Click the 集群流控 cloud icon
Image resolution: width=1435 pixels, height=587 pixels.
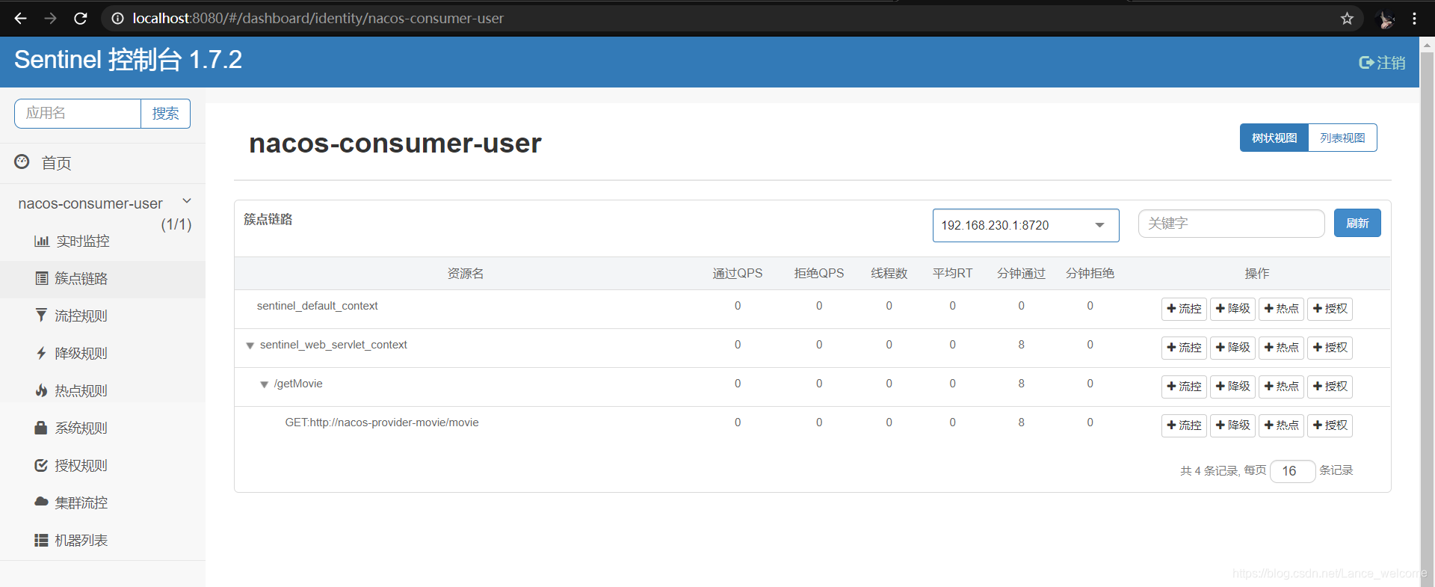(42, 502)
